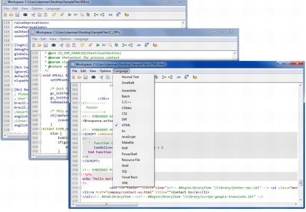The image size is (306, 212).
Task: Select the checked HTML language entry
Action: click(134, 125)
